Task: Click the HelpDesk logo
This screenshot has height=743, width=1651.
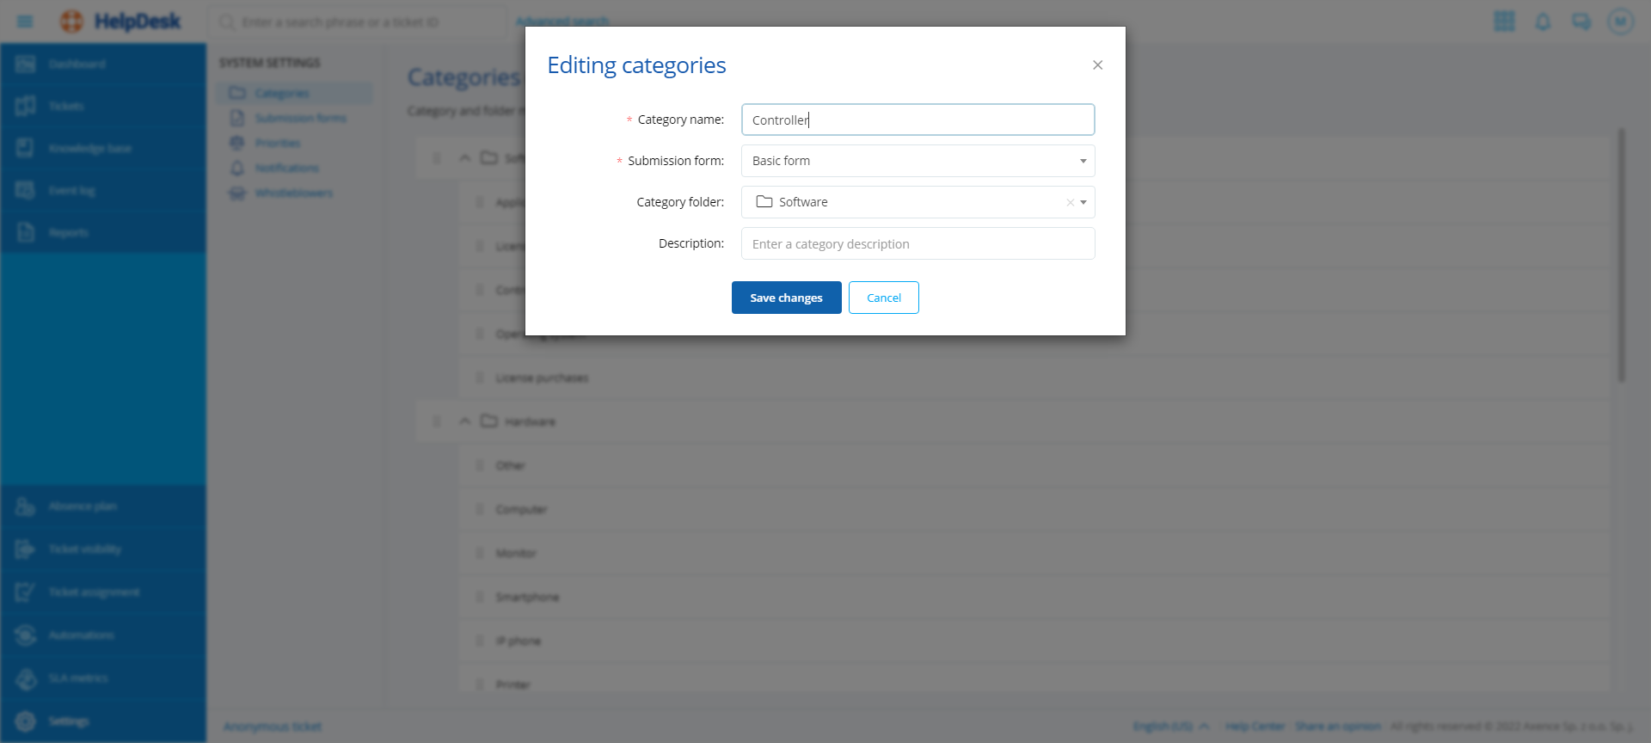Action: pos(121,21)
